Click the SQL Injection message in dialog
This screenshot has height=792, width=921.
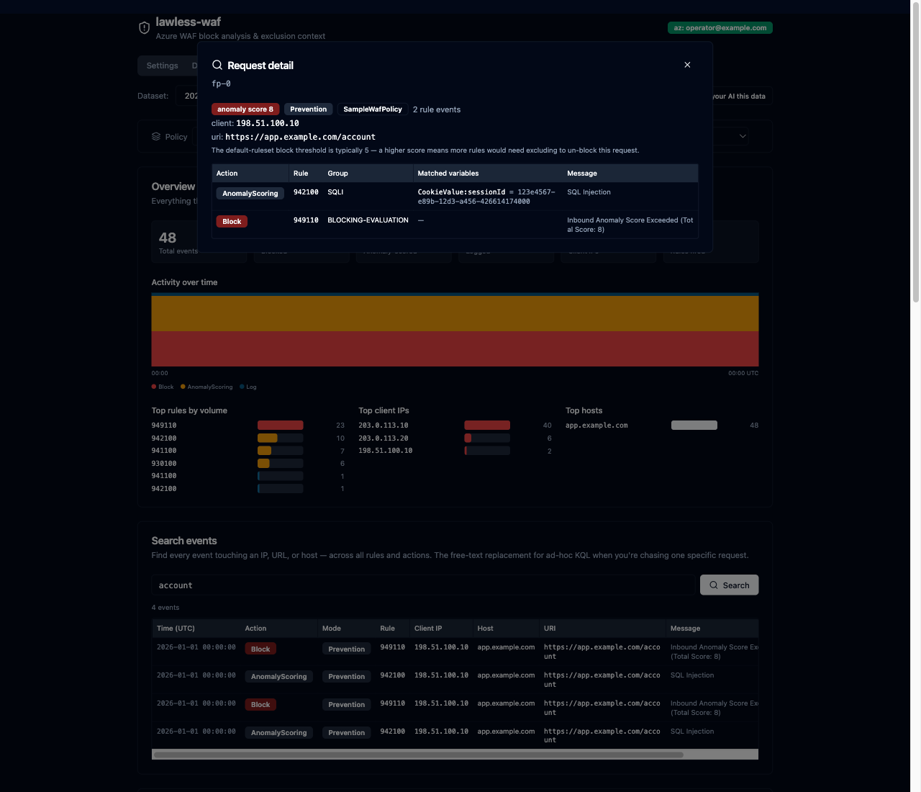(x=589, y=192)
